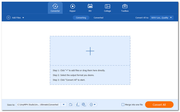The image size is (180, 112).
Task: Switch to the Ripper tab
Action: pos(73,8)
